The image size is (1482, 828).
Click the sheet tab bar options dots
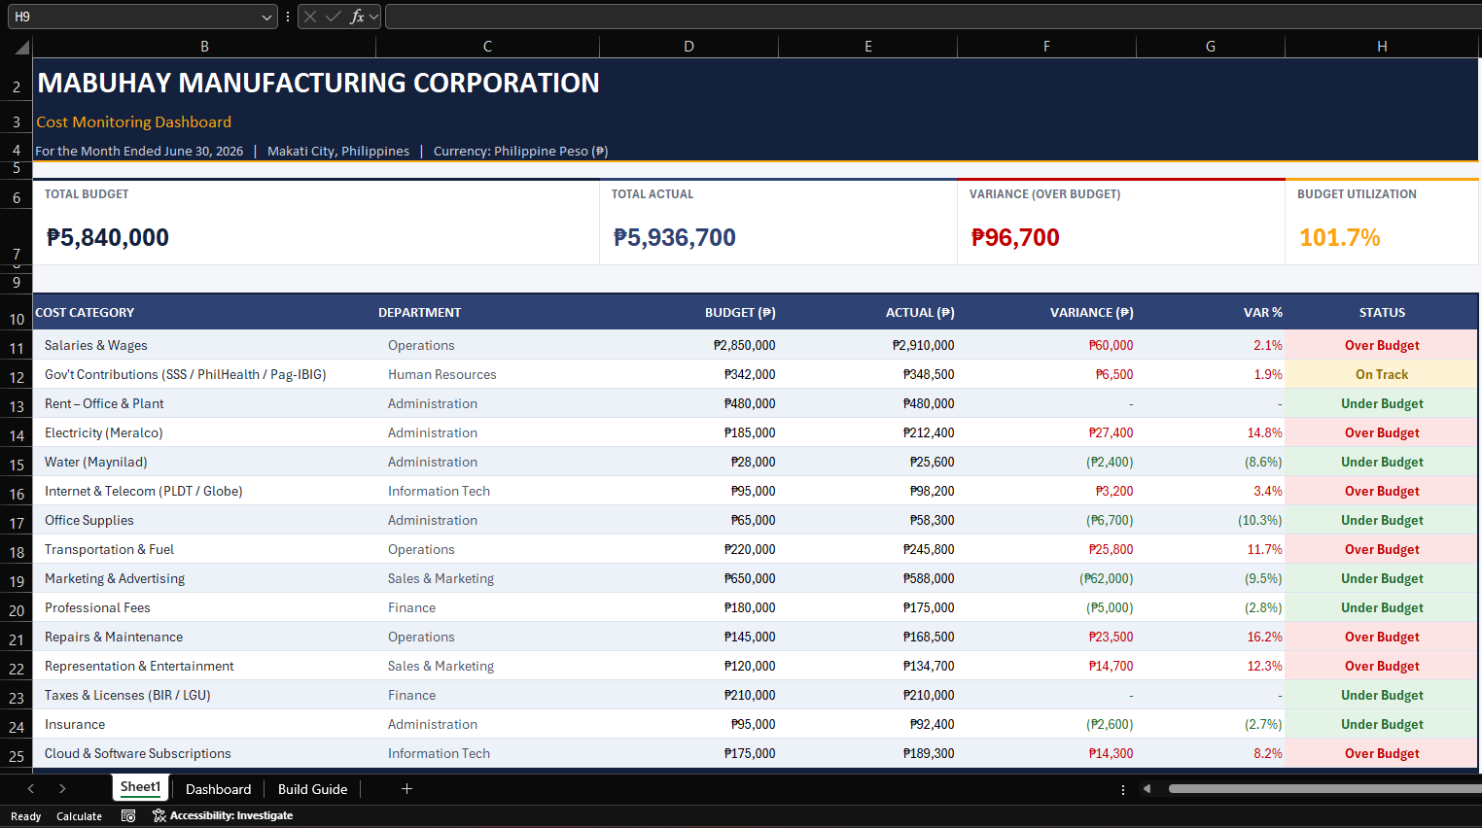(x=1123, y=789)
